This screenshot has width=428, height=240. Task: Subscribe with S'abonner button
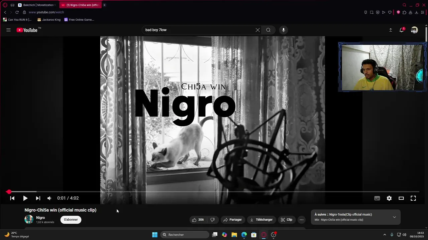[71, 220]
